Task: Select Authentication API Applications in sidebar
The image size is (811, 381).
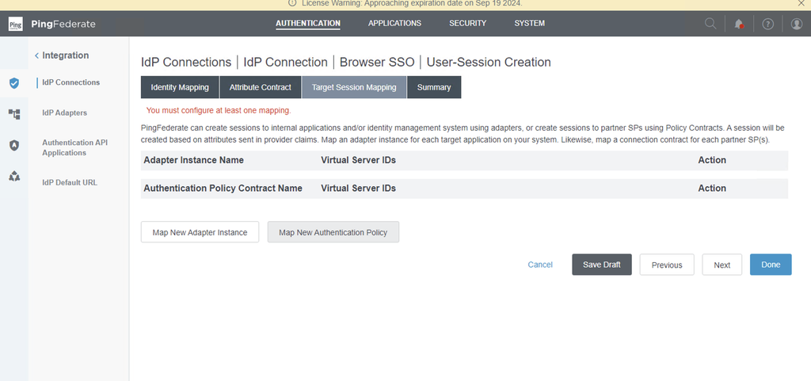Action: (x=75, y=147)
